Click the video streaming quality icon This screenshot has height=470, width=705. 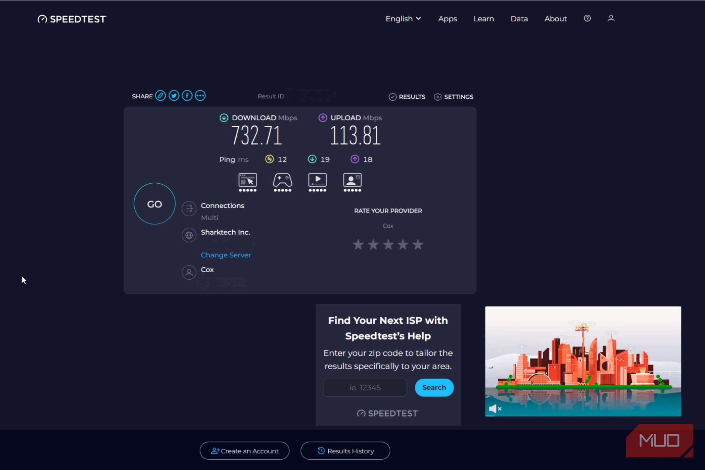(x=317, y=182)
